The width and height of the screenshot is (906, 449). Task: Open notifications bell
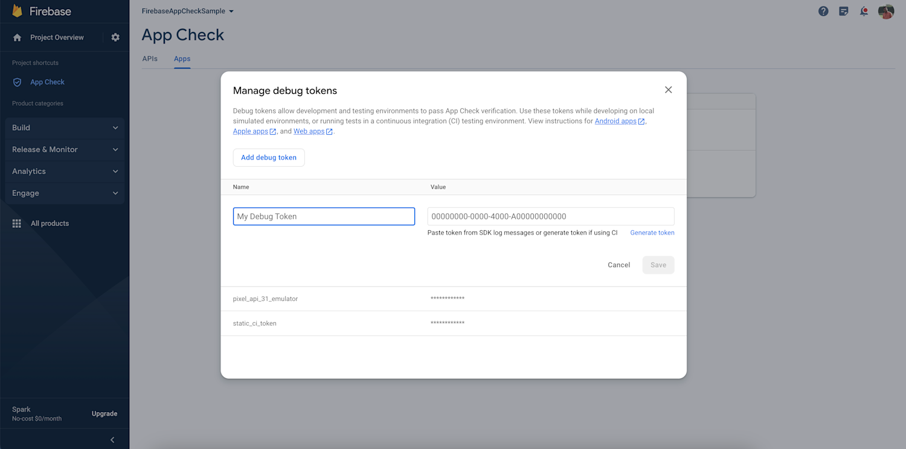pyautogui.click(x=864, y=11)
